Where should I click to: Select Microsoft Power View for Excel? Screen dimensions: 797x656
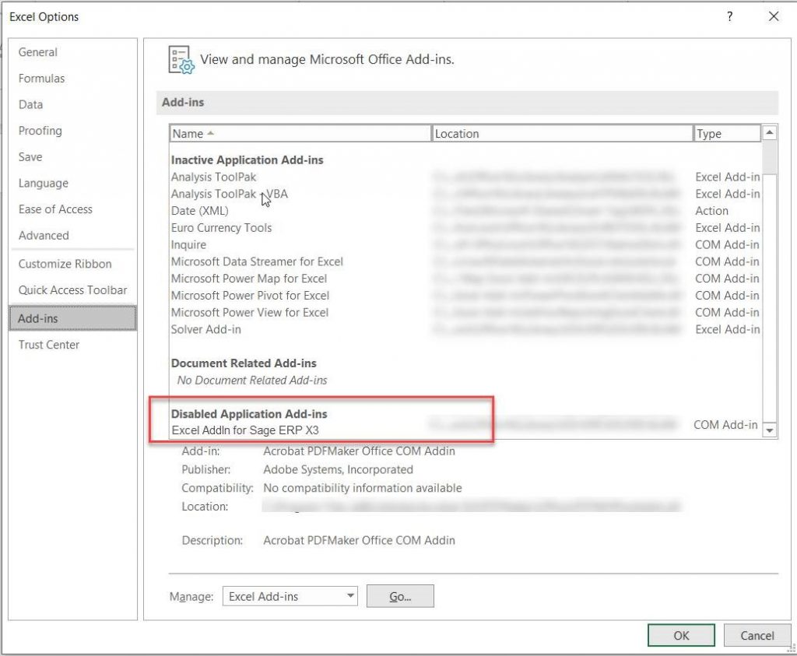465,313
